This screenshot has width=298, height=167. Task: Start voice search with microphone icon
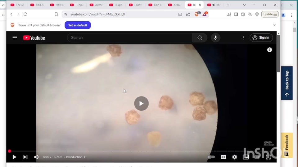click(215, 38)
